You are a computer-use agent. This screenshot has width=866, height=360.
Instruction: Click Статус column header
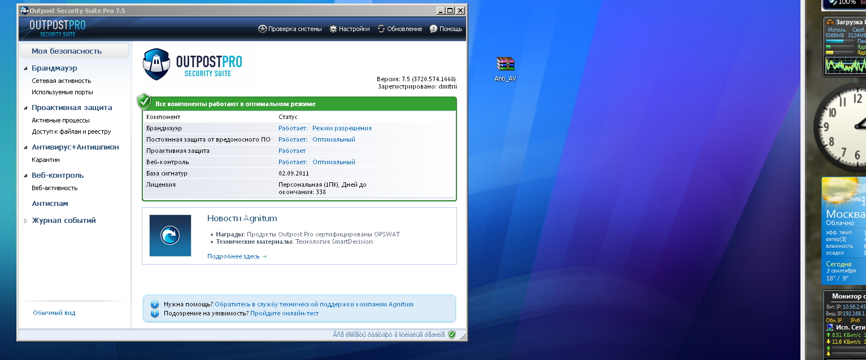(x=288, y=117)
